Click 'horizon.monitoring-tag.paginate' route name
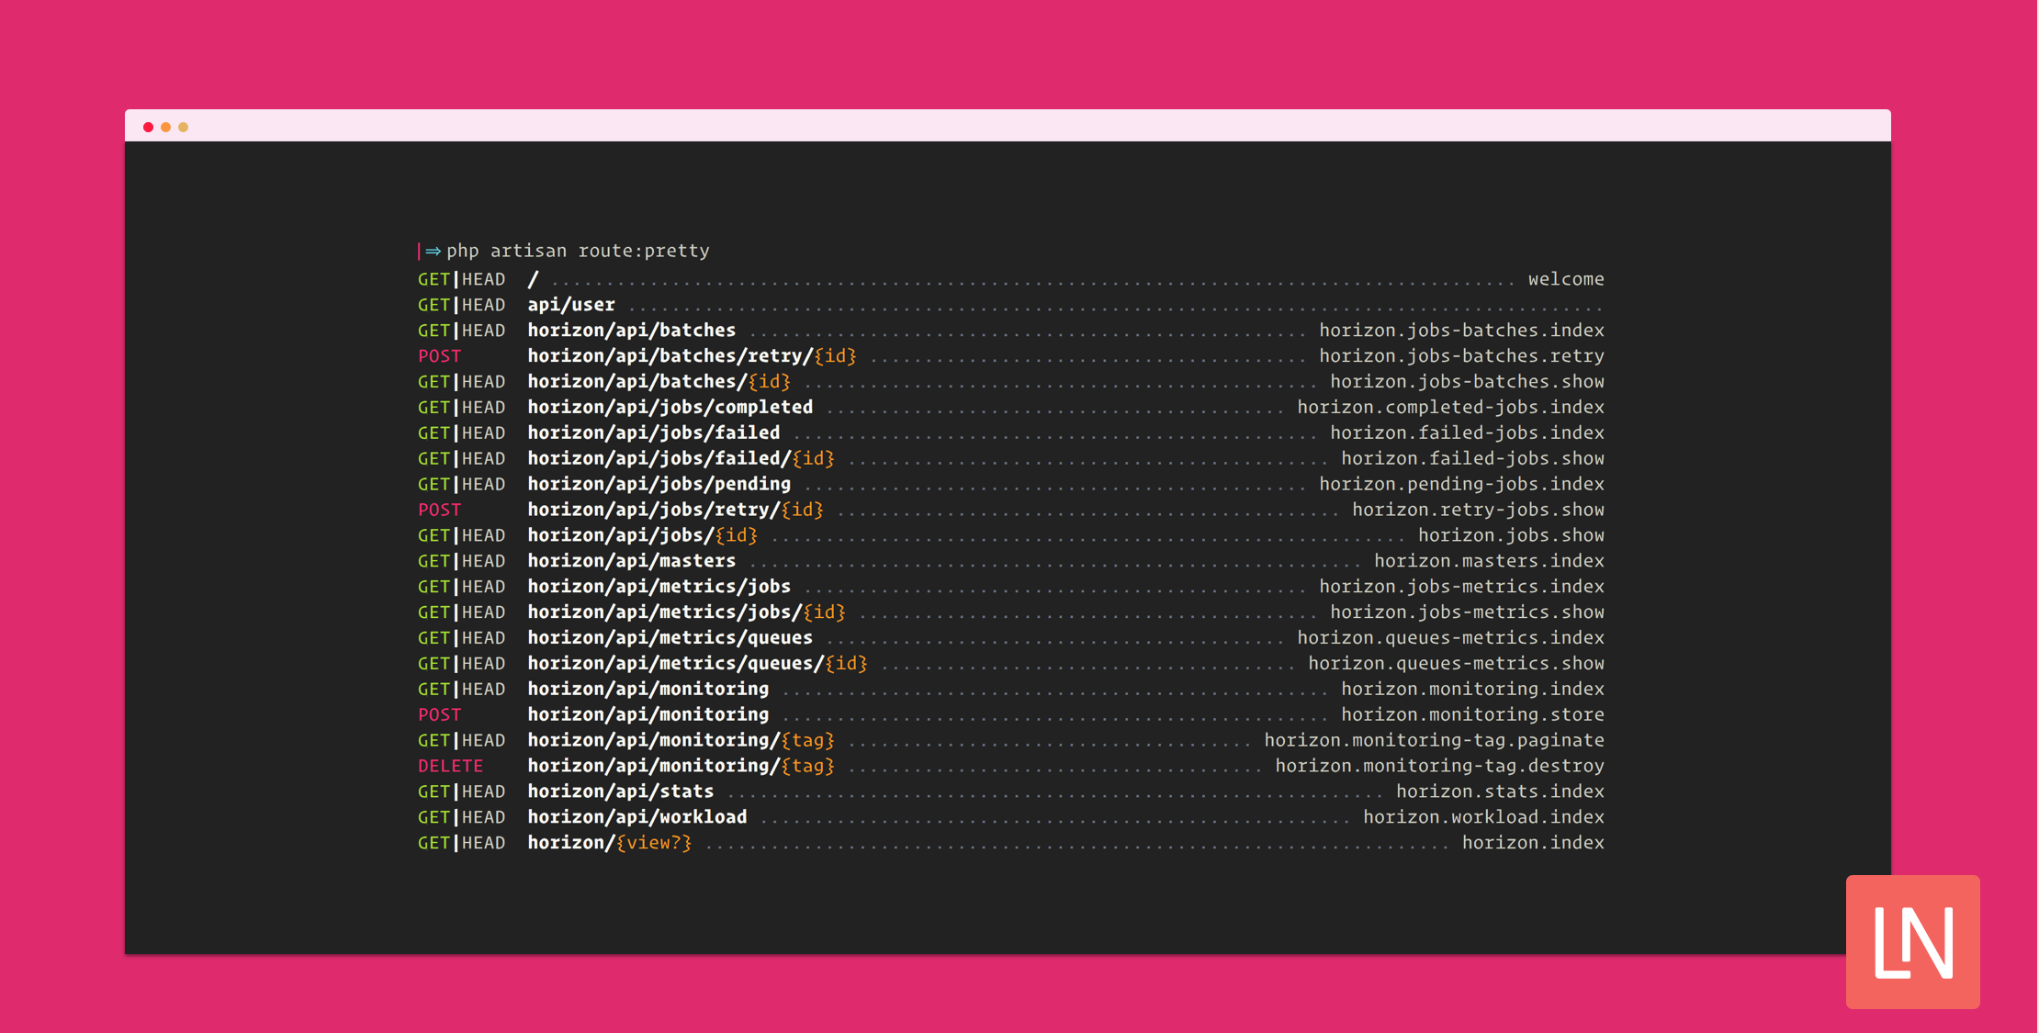This screenshot has height=1033, width=2039. tap(1434, 741)
